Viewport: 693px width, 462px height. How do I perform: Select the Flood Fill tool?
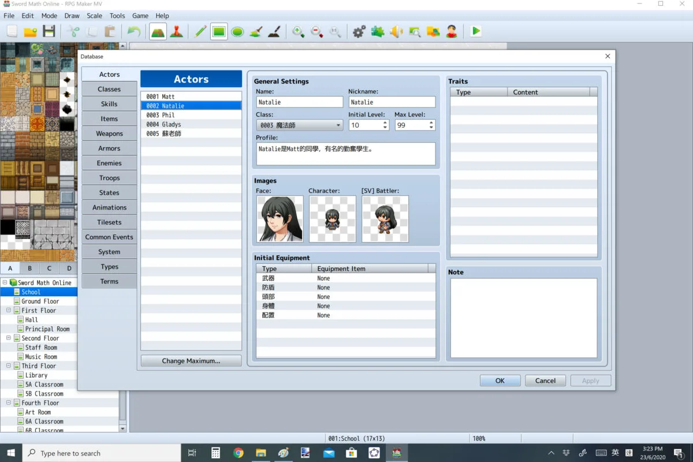tap(256, 31)
